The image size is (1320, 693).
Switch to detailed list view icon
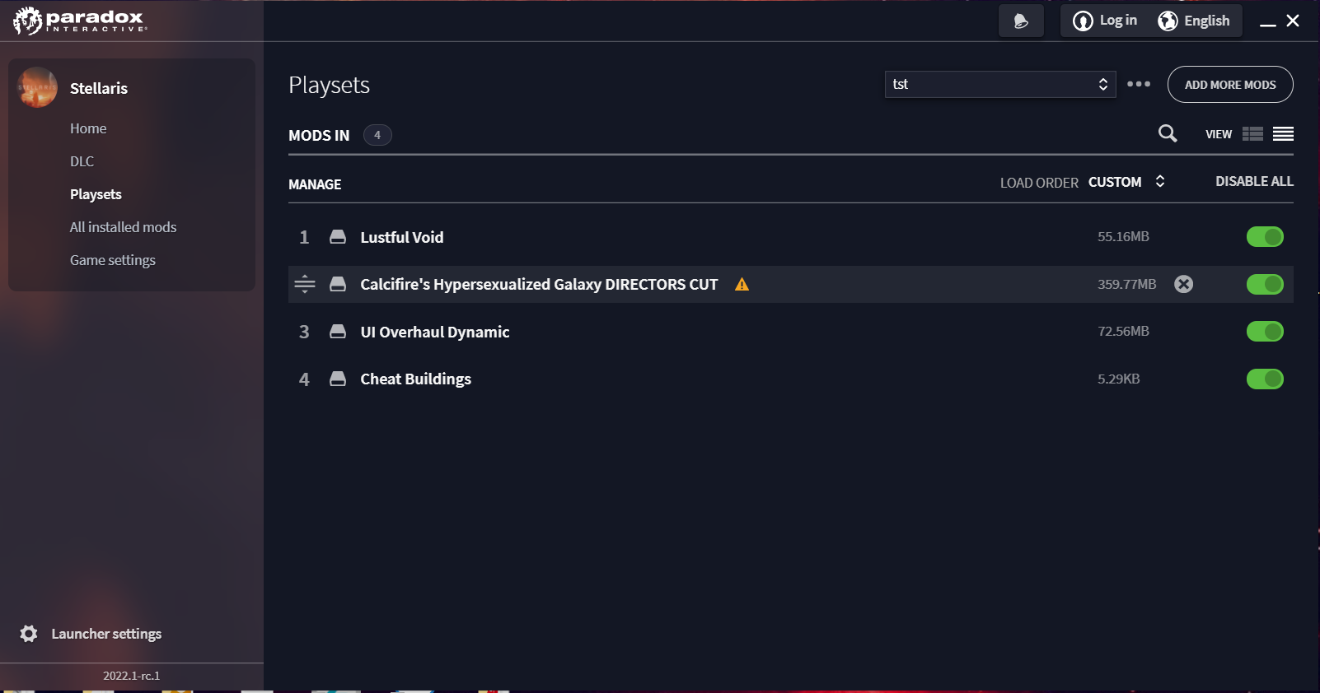tap(1252, 134)
